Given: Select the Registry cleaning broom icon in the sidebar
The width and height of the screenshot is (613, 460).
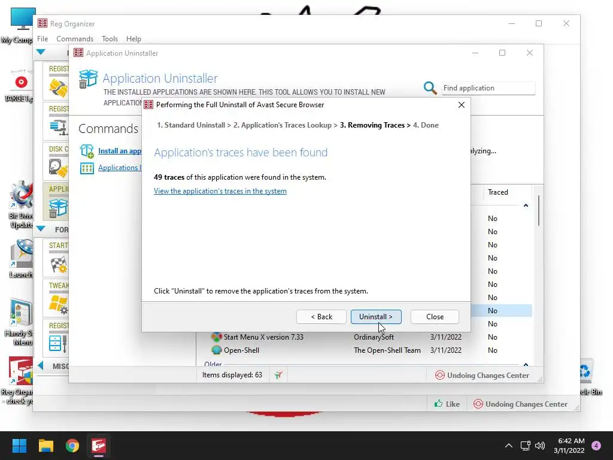Looking at the screenshot, I should (58, 87).
